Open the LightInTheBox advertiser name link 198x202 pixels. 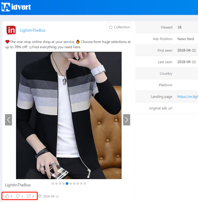click(32, 30)
